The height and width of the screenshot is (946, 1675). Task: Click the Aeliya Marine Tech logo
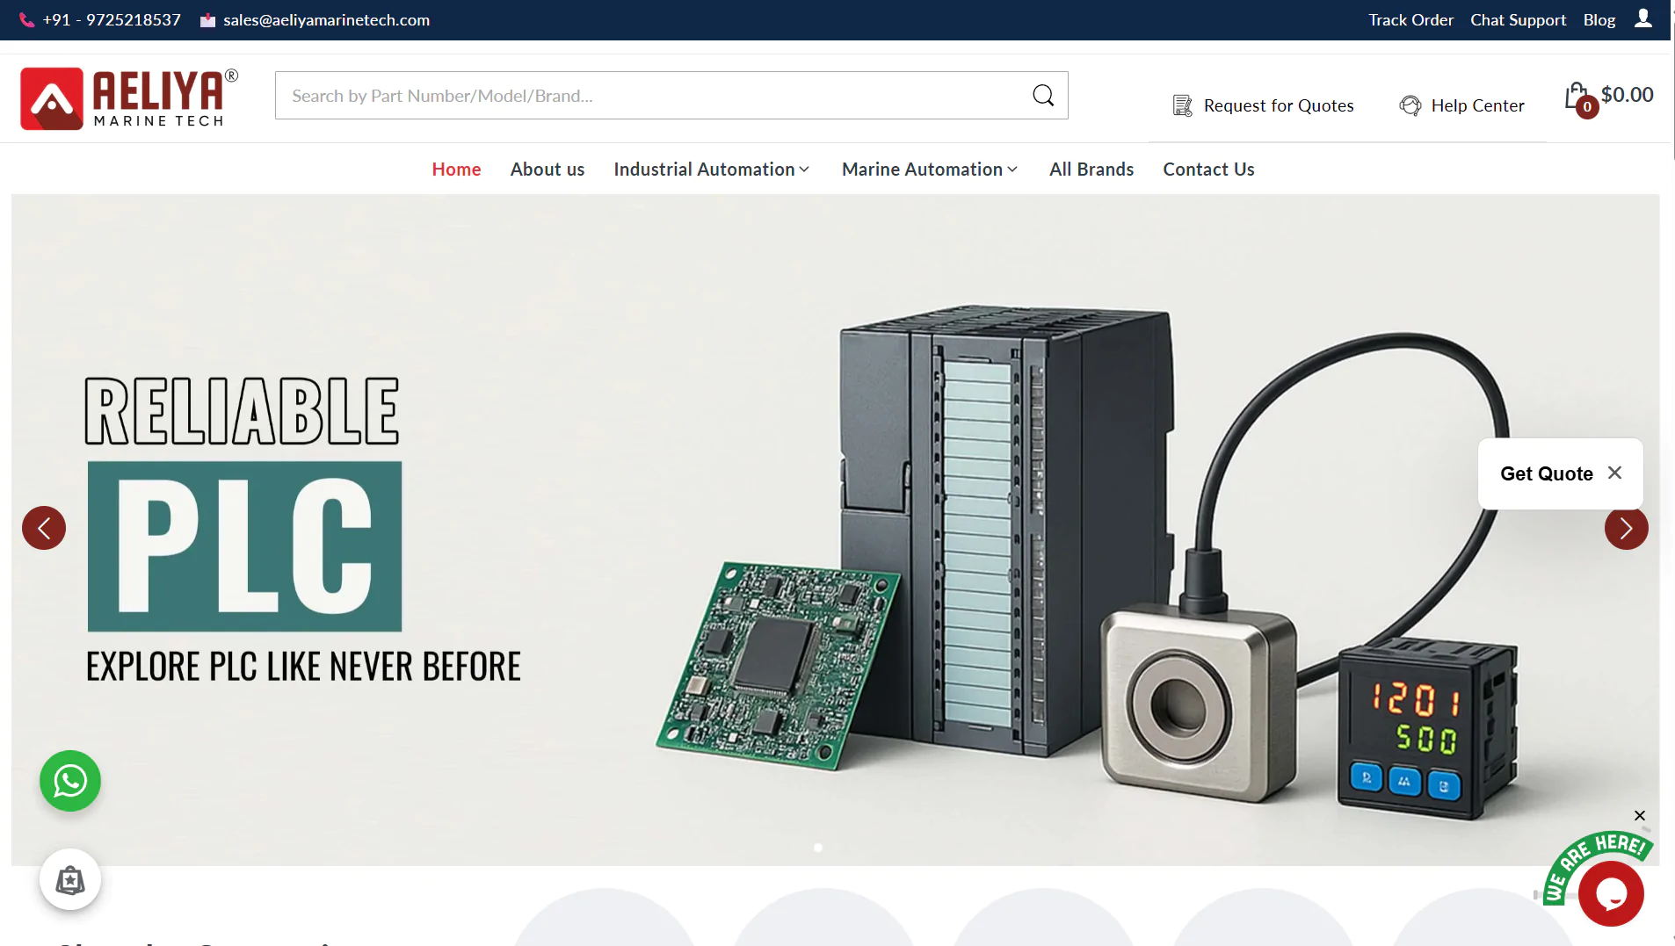[128, 97]
